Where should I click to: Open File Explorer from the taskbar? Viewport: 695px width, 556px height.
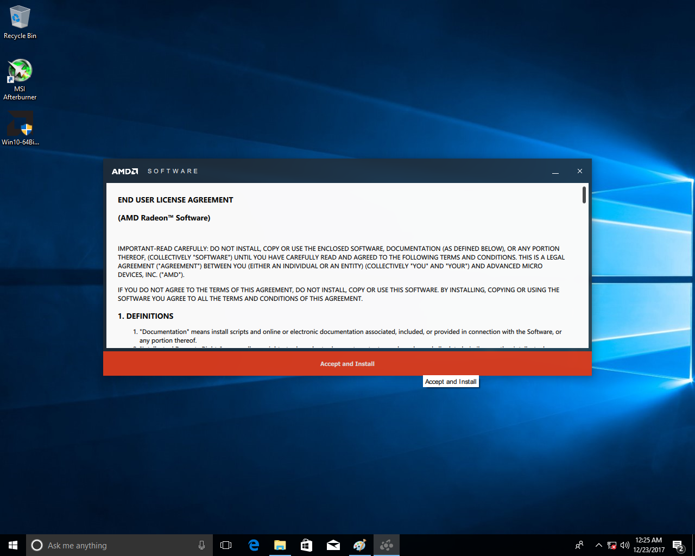click(x=280, y=545)
